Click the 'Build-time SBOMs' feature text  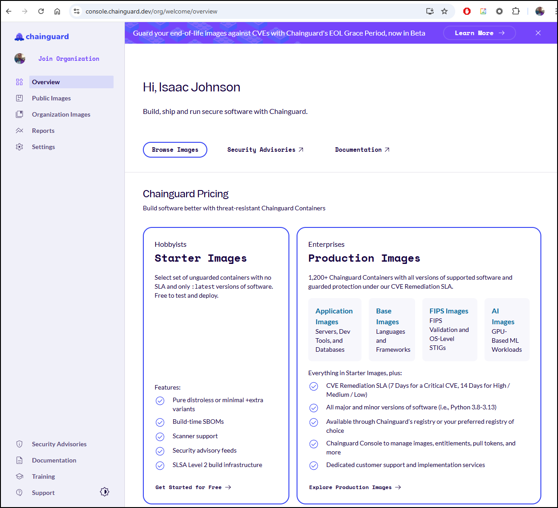[198, 422]
